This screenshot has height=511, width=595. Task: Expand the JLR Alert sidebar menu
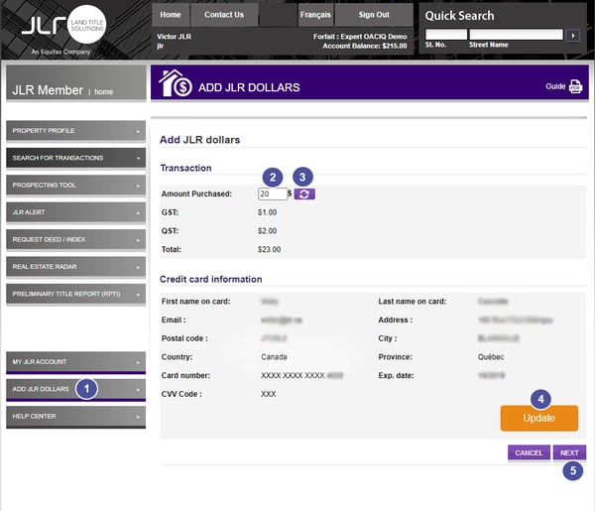coord(76,212)
